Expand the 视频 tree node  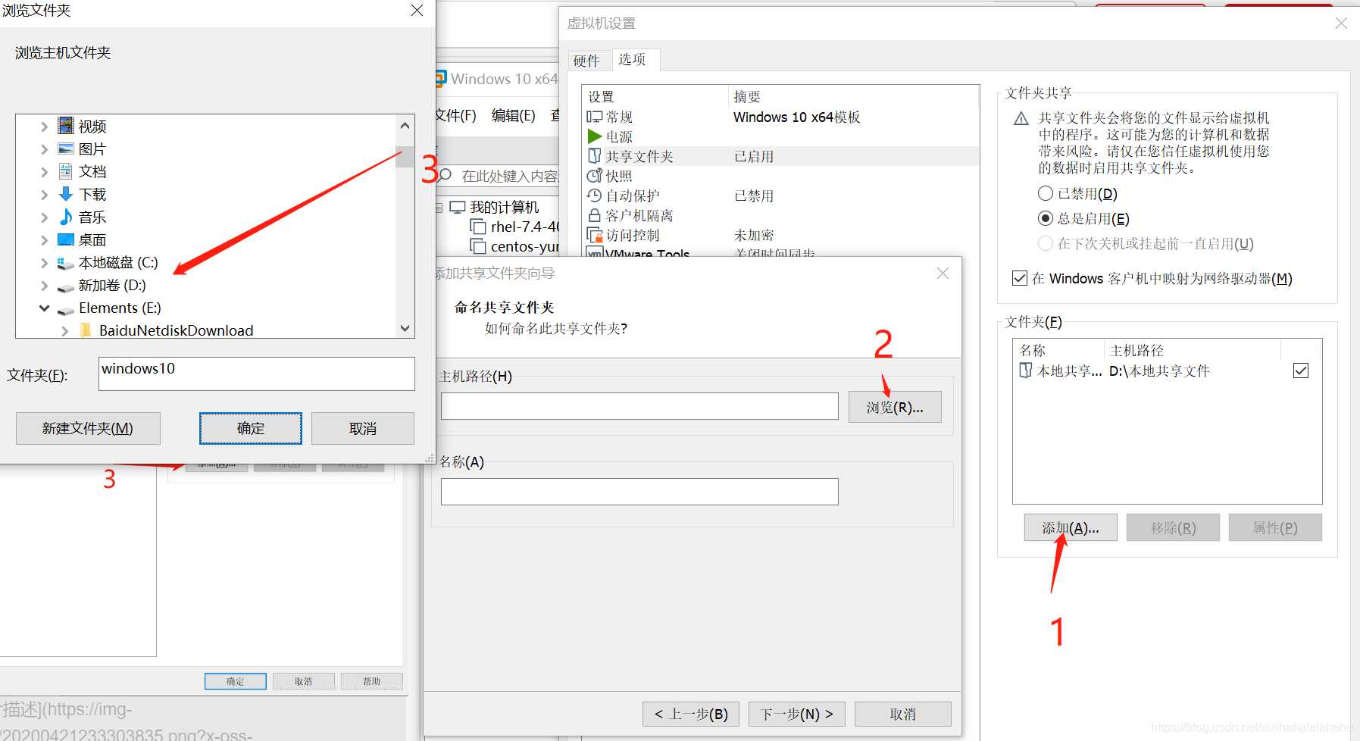(44, 127)
